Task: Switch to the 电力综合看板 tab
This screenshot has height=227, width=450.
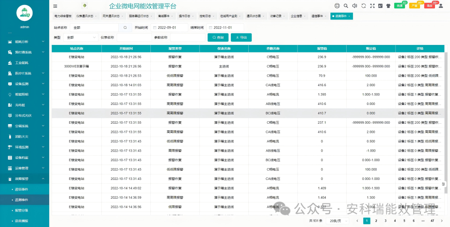Action: (62, 16)
